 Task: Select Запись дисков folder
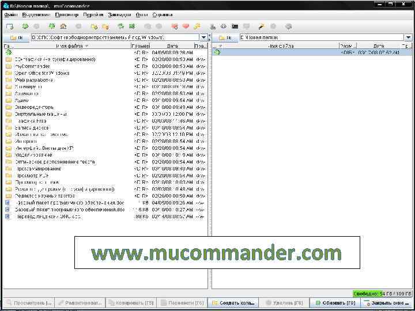click(105, 128)
